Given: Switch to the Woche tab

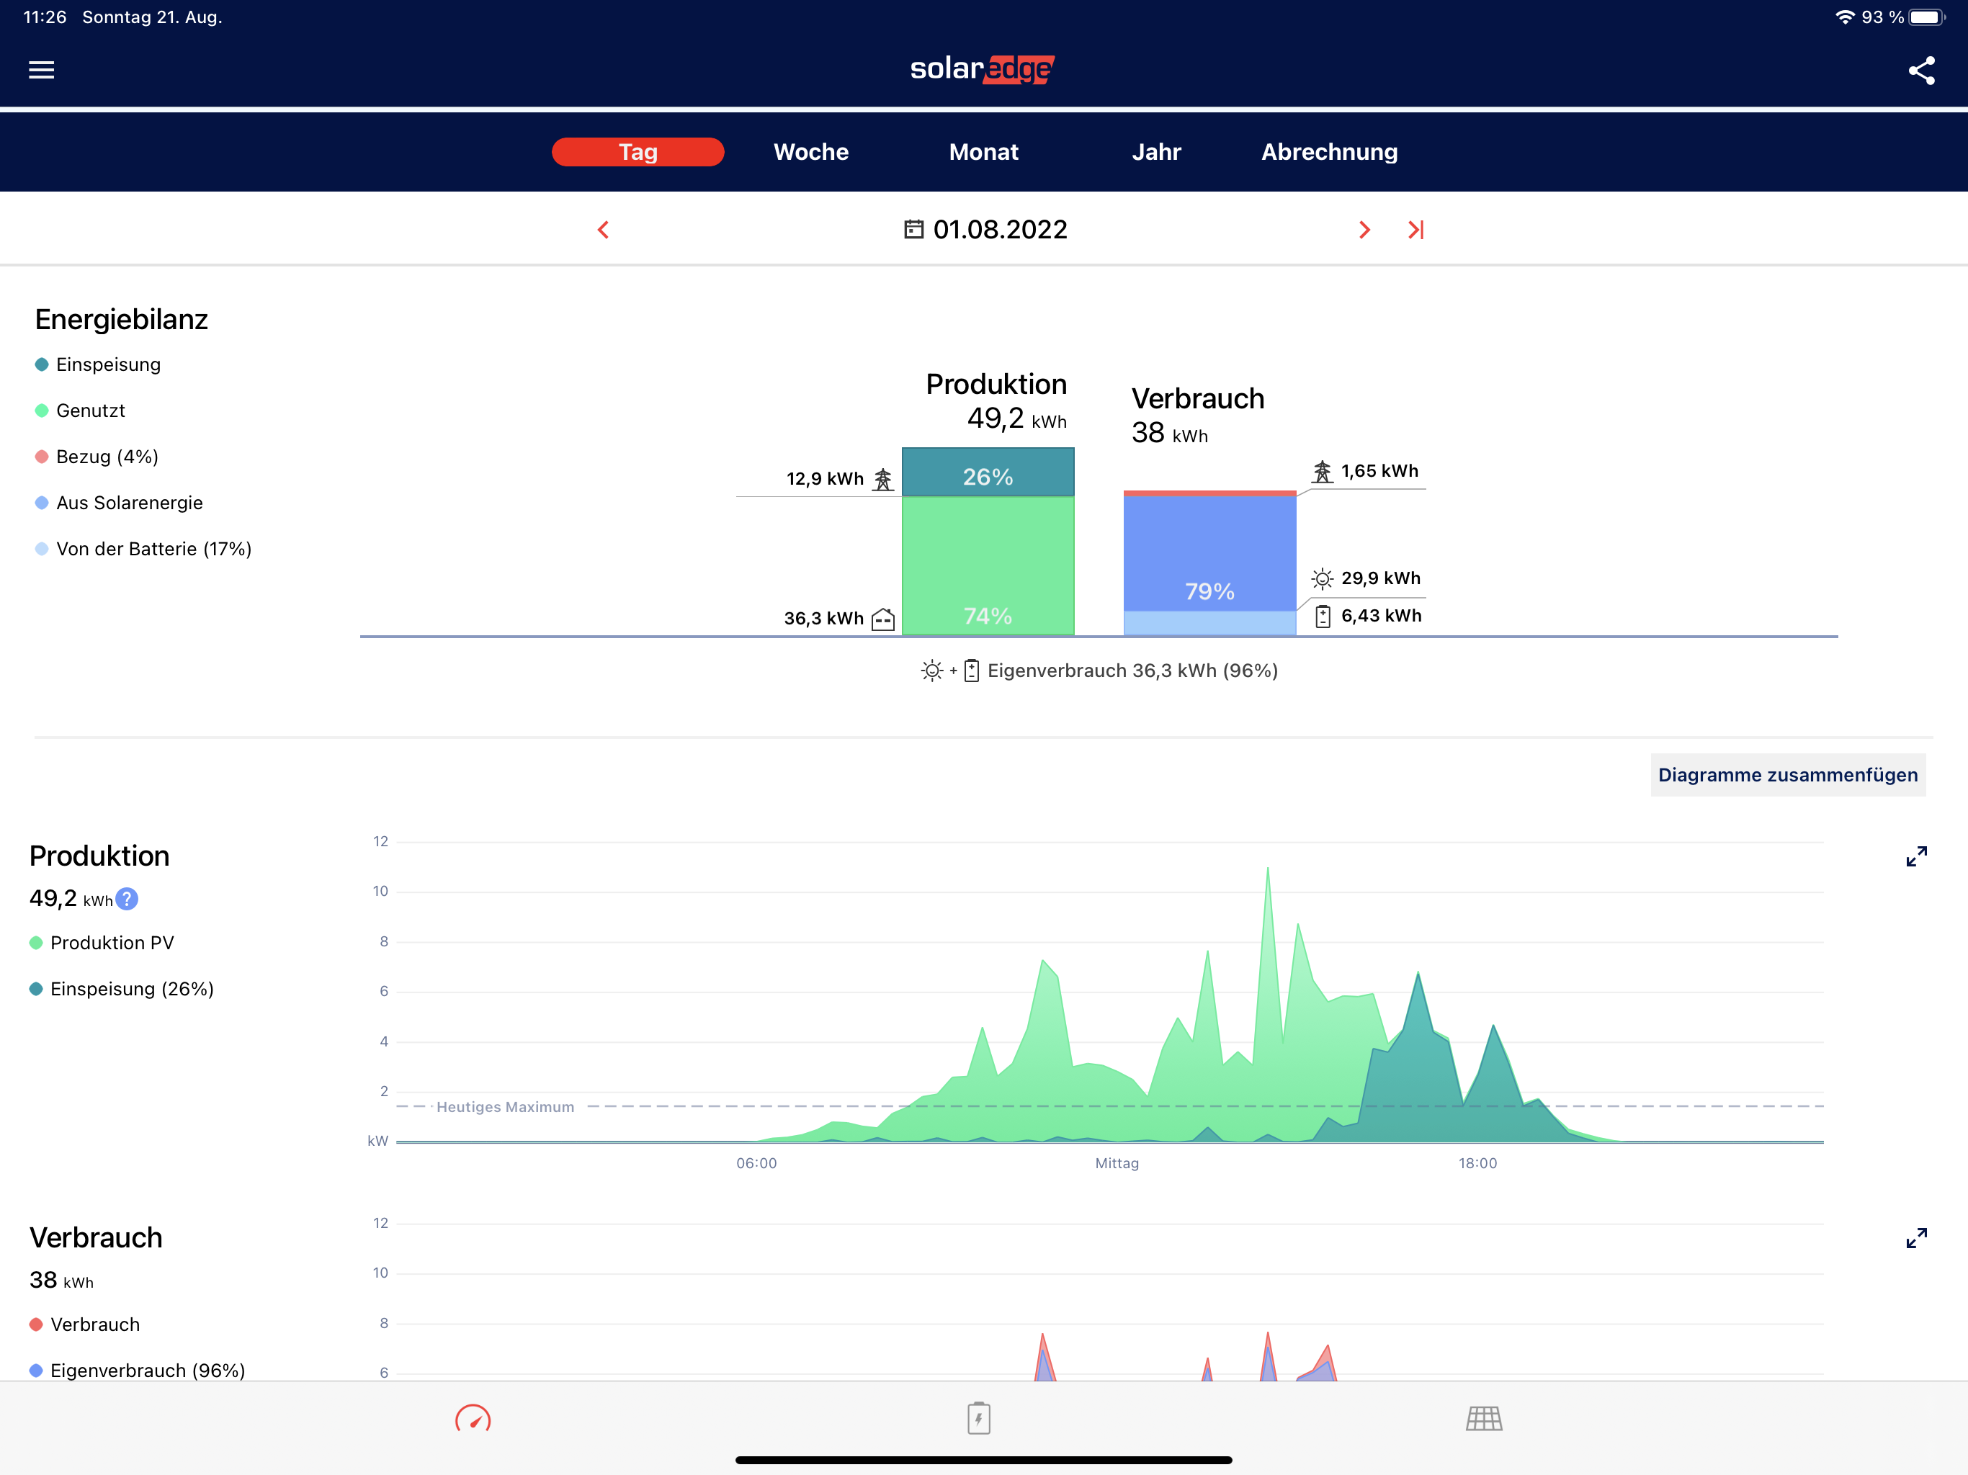Looking at the screenshot, I should pos(810,152).
